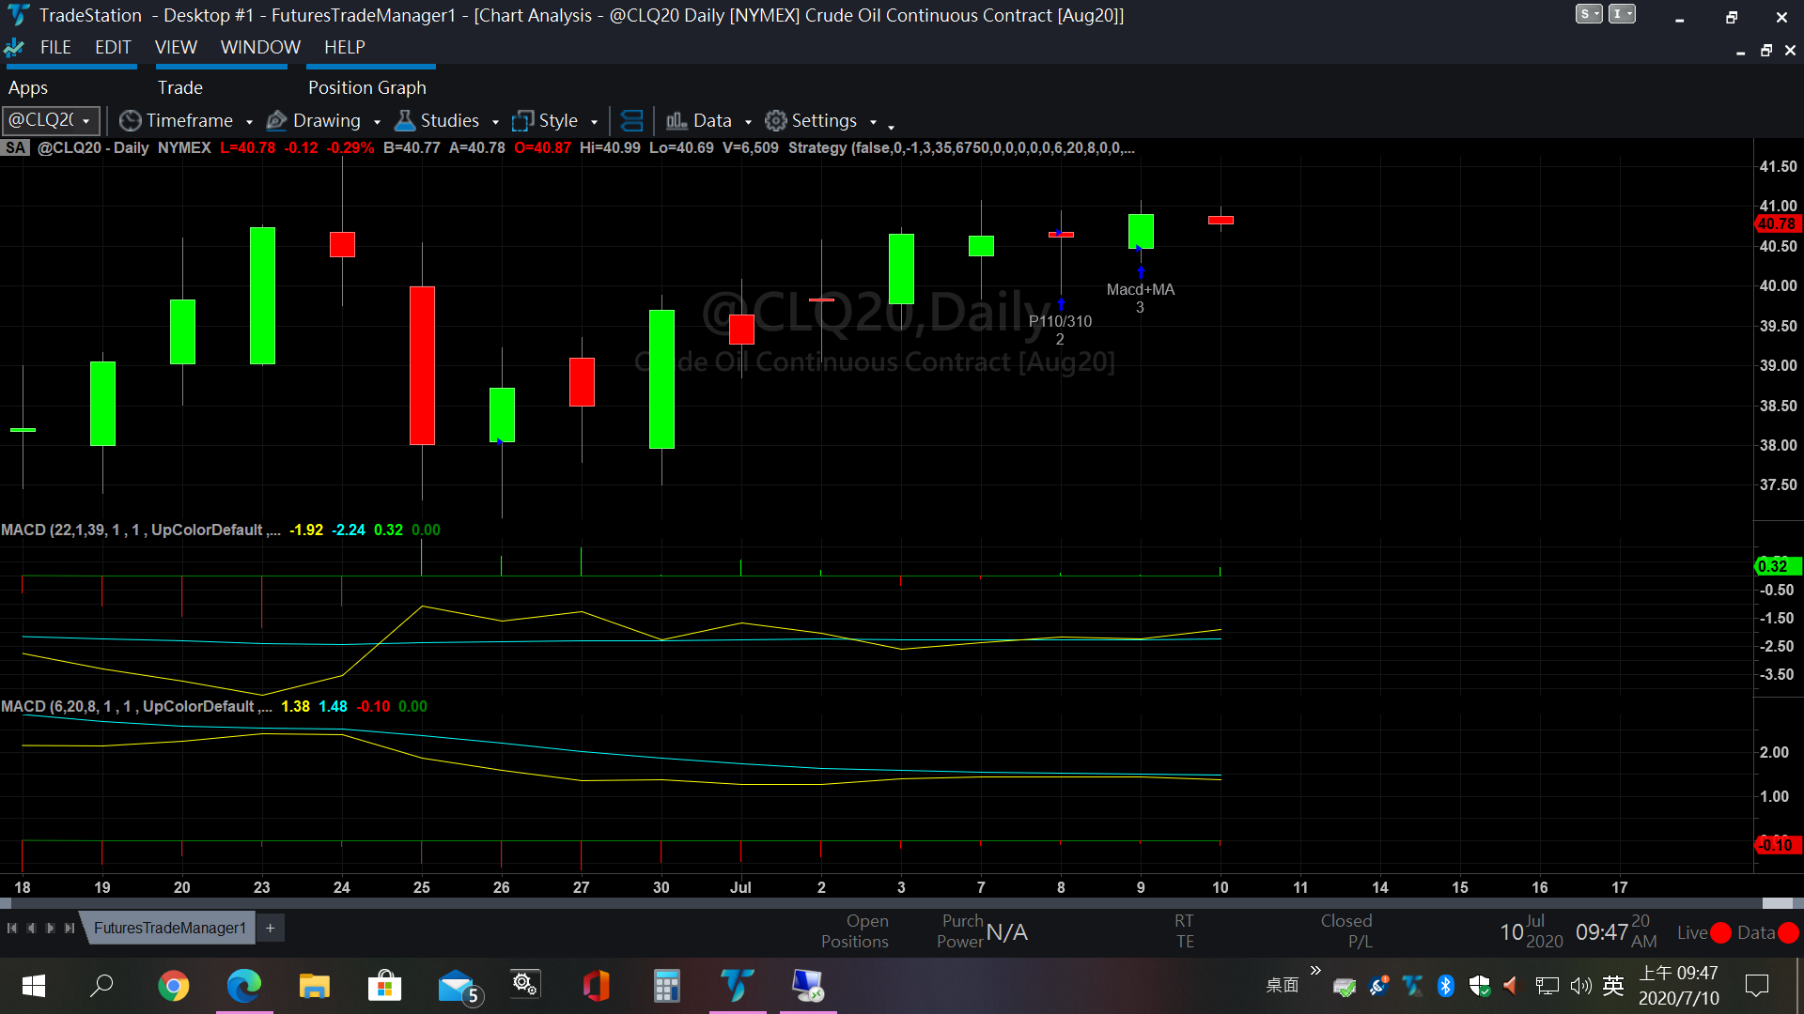Screen dimensions: 1804x1014
Task: Open the WINDOW menu
Action: coord(260,47)
